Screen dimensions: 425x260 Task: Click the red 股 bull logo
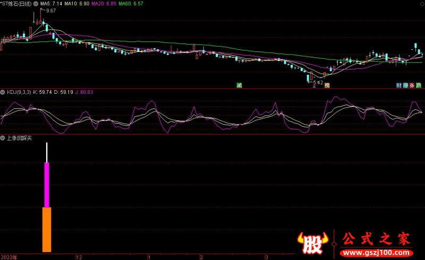click(x=313, y=242)
